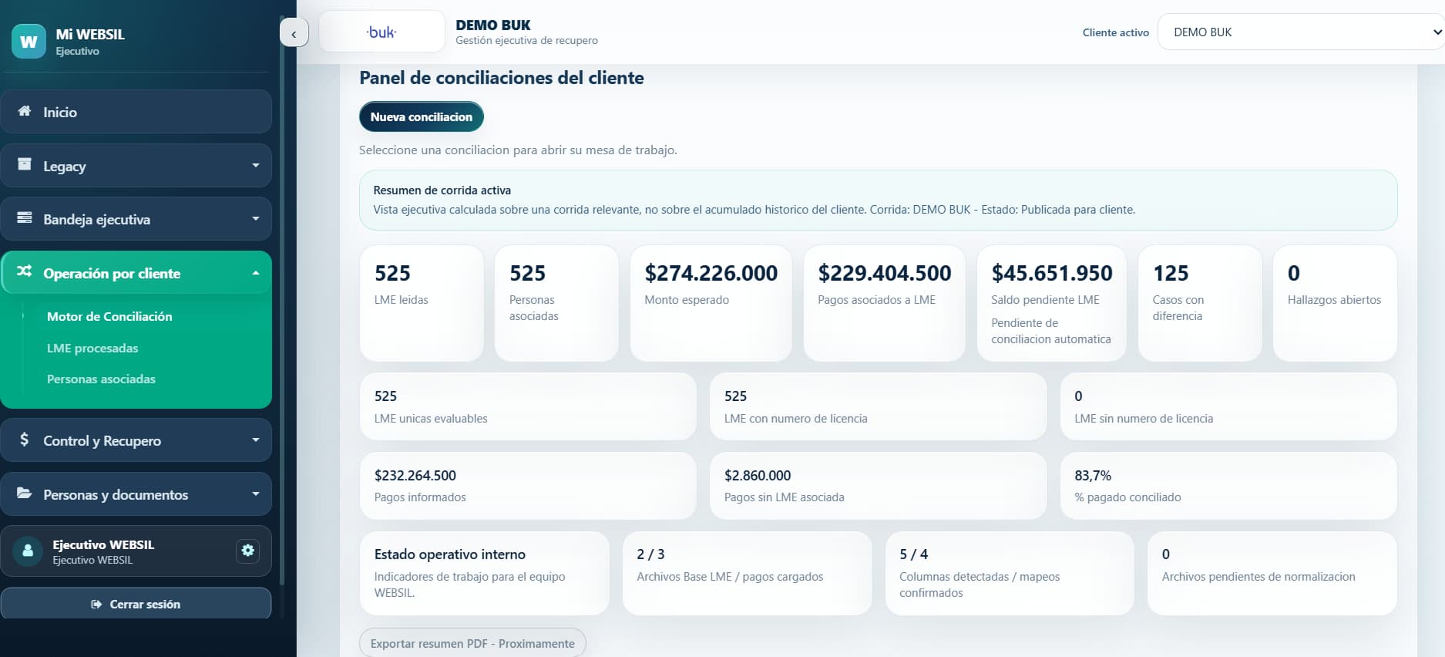This screenshot has height=657, width=1445.
Task: Open Motor de Conciliación submenu item
Action: point(109,316)
